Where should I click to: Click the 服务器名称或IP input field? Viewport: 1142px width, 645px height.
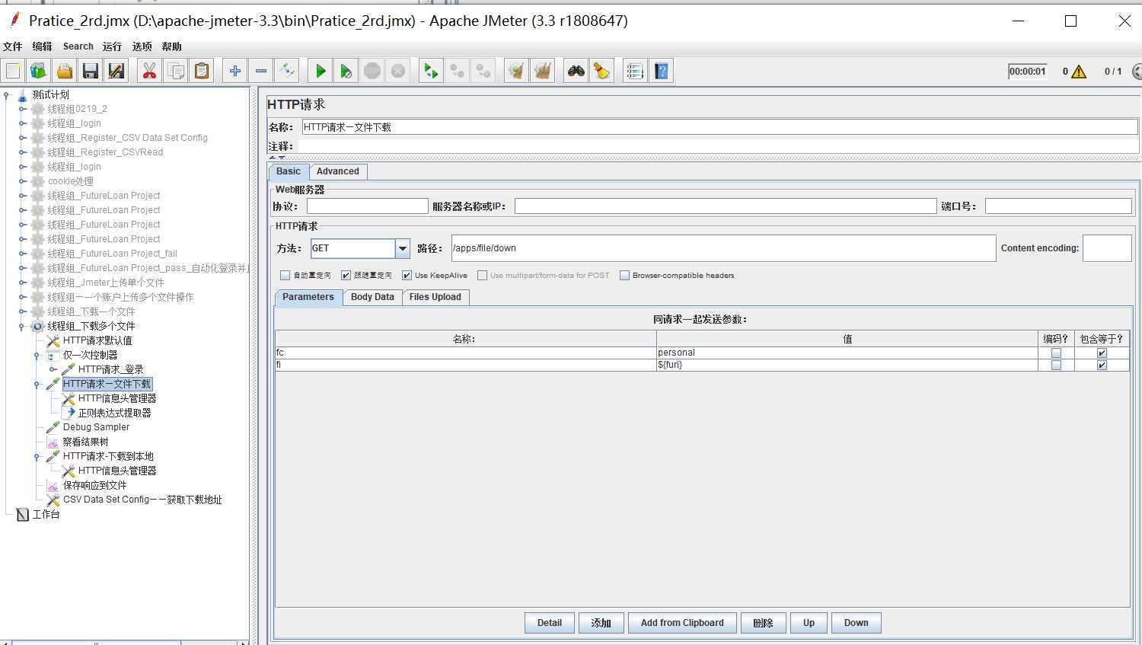pos(725,206)
